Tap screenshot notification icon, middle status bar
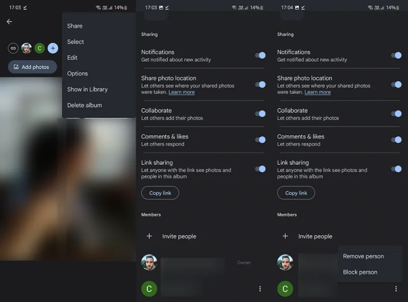The image size is (408, 302). 161,8
